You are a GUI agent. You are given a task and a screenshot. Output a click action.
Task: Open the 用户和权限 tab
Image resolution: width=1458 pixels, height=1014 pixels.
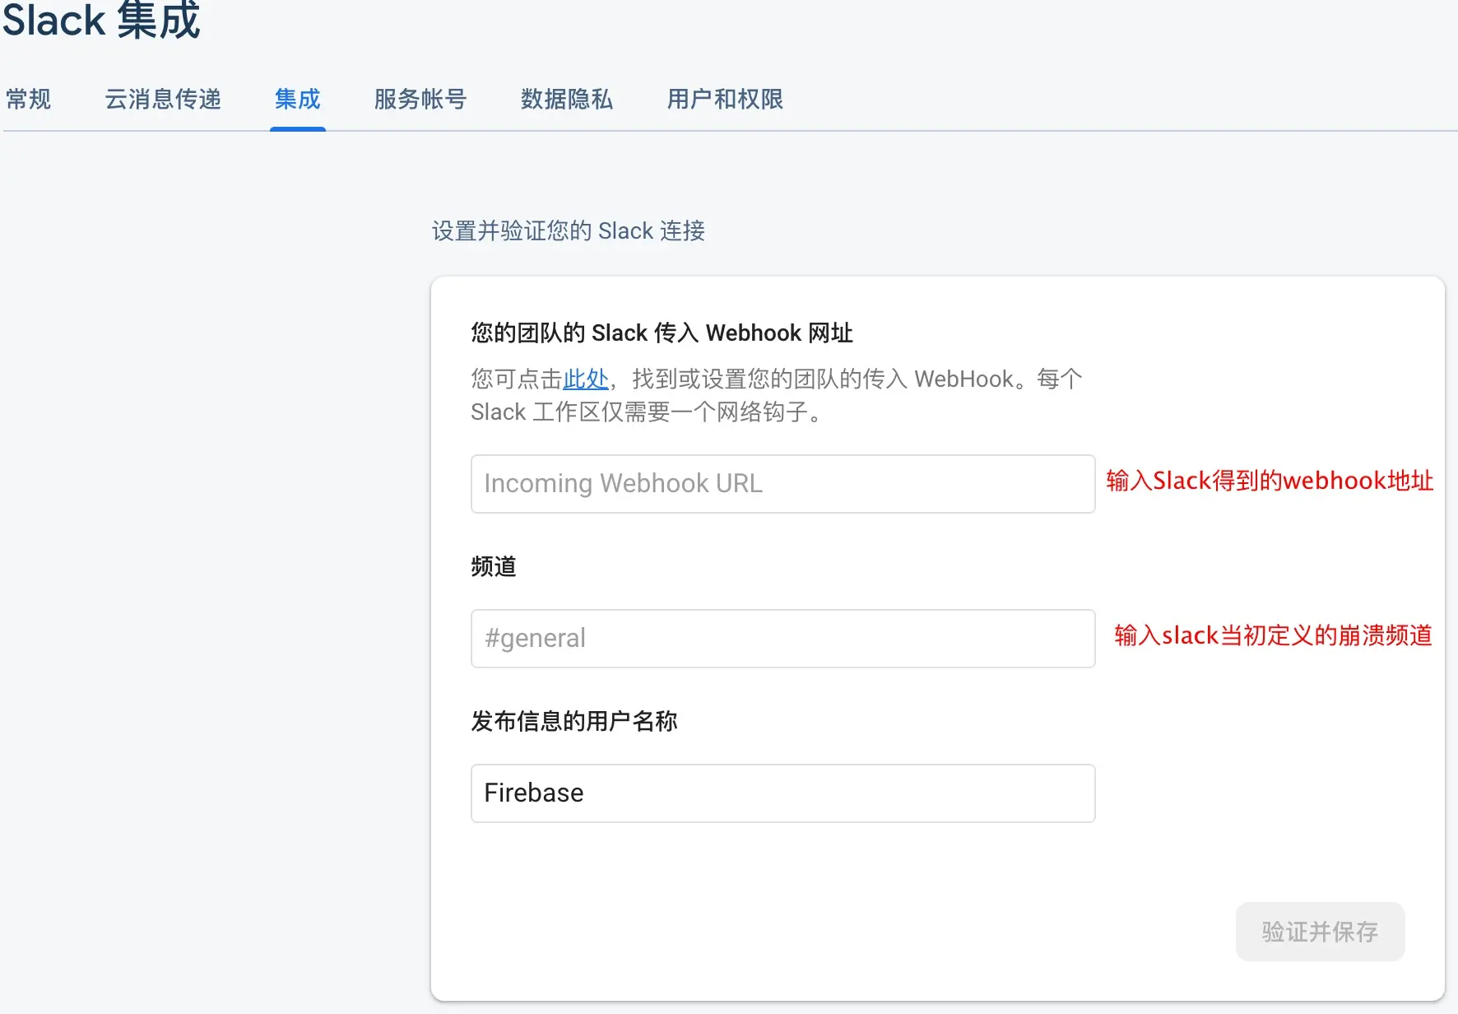coord(725,100)
